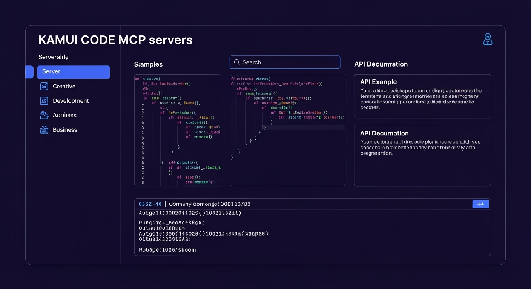This screenshot has height=289, width=531.
Task: Click the Aohltess category icon
Action: click(44, 115)
